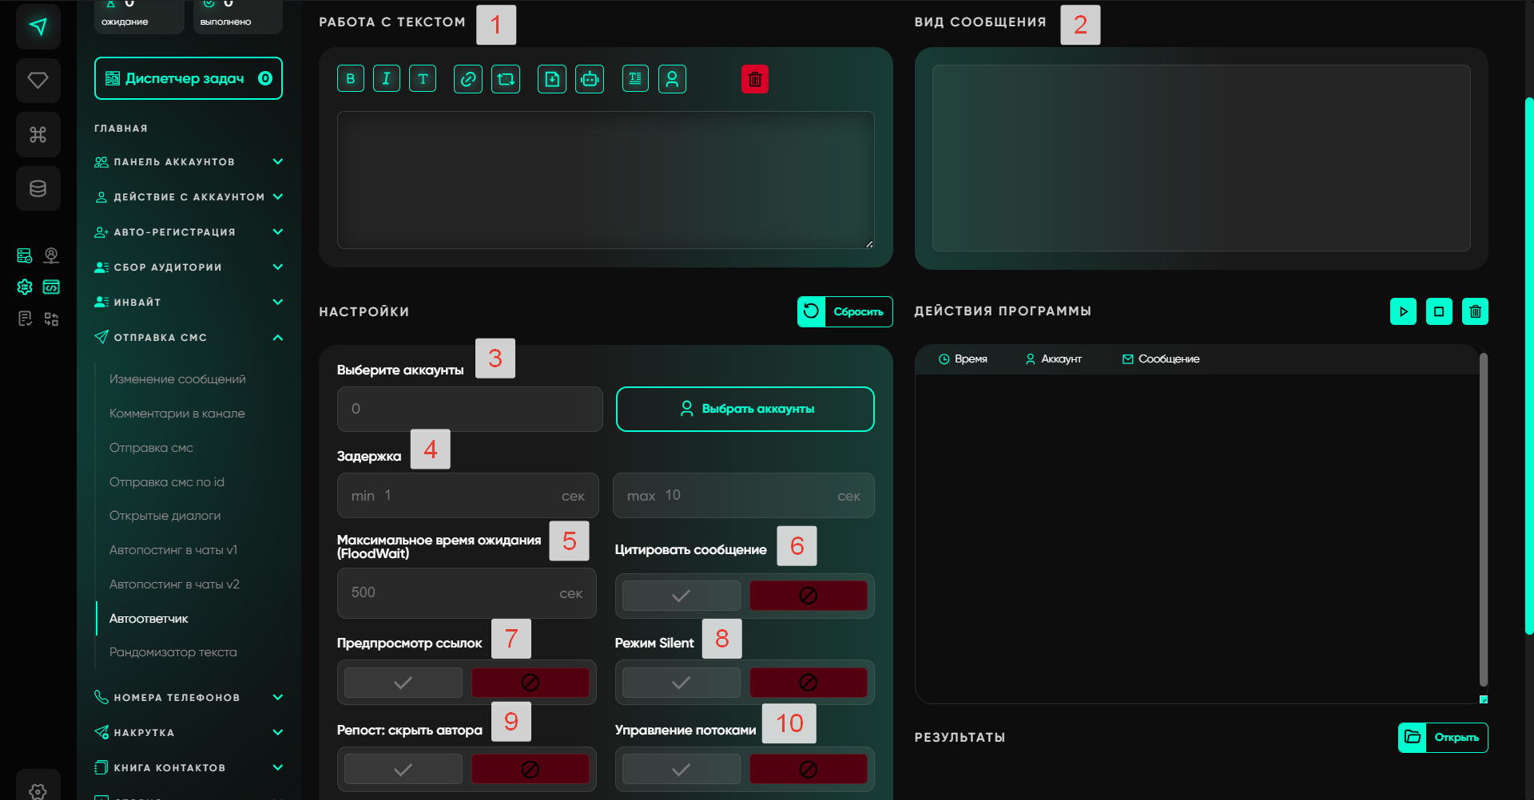Stop the program with square button
This screenshot has height=800, width=1534.
click(x=1439, y=311)
